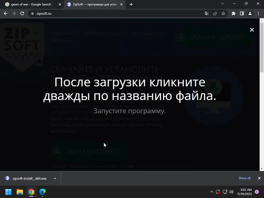264x198 pixels.
Task: Open the Chrome three-dot menu
Action: point(258,13)
